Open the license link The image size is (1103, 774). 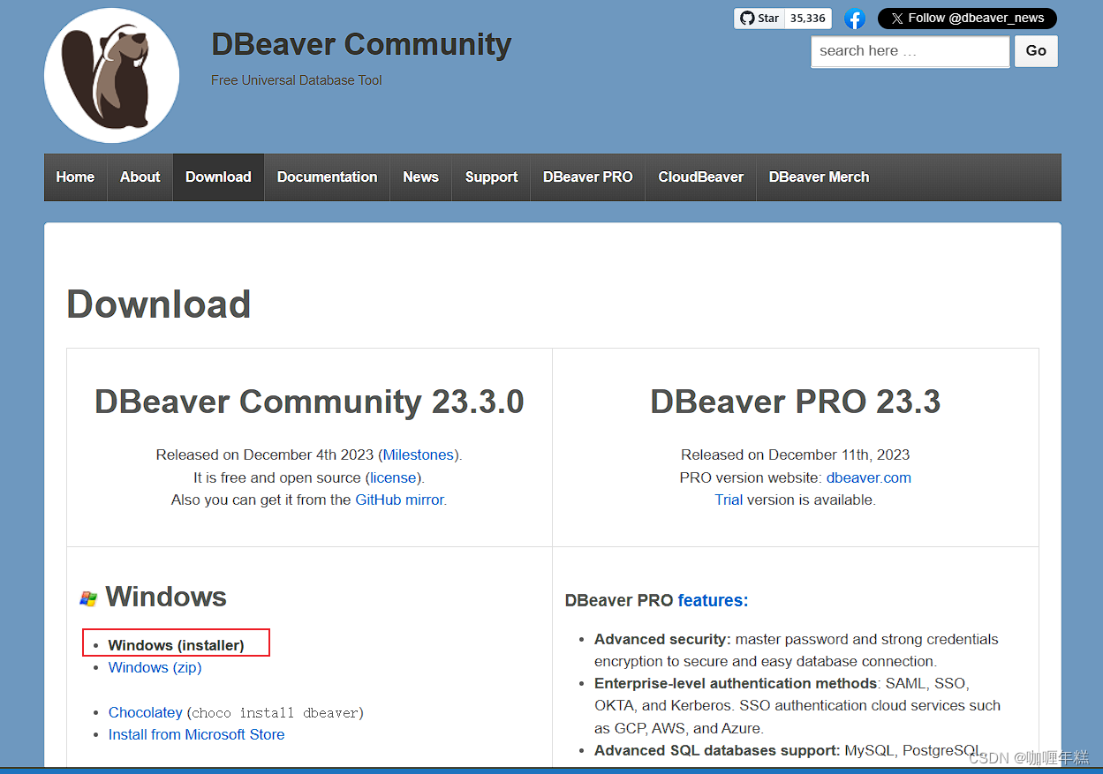click(x=393, y=477)
